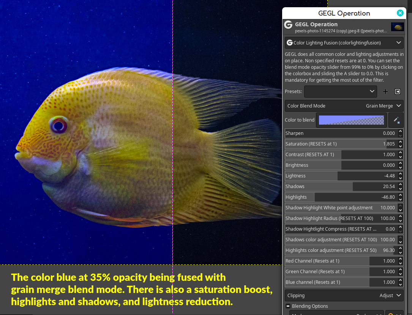Change Color Blend Mode from Grain Merge

click(x=344, y=106)
